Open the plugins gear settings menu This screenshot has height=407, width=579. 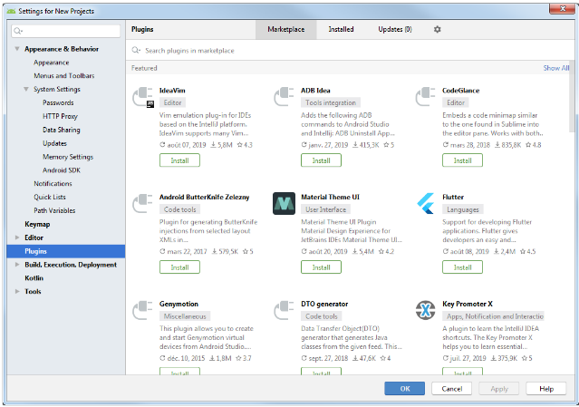tap(437, 29)
